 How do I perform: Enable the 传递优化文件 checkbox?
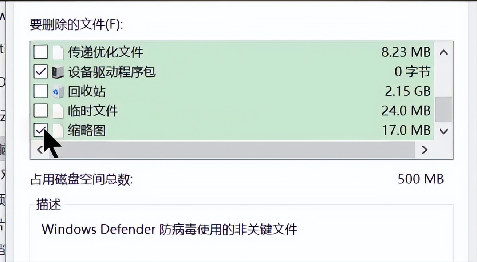[x=40, y=52]
